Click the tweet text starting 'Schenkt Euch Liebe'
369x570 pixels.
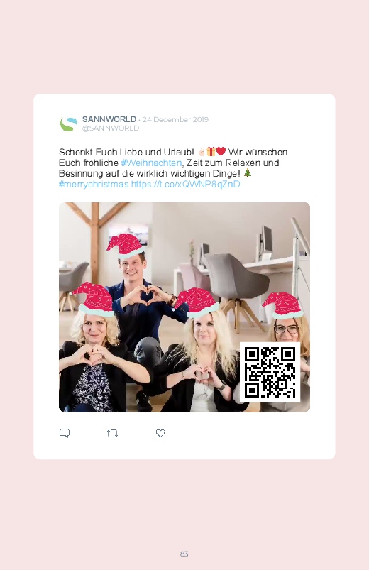[x=173, y=168]
